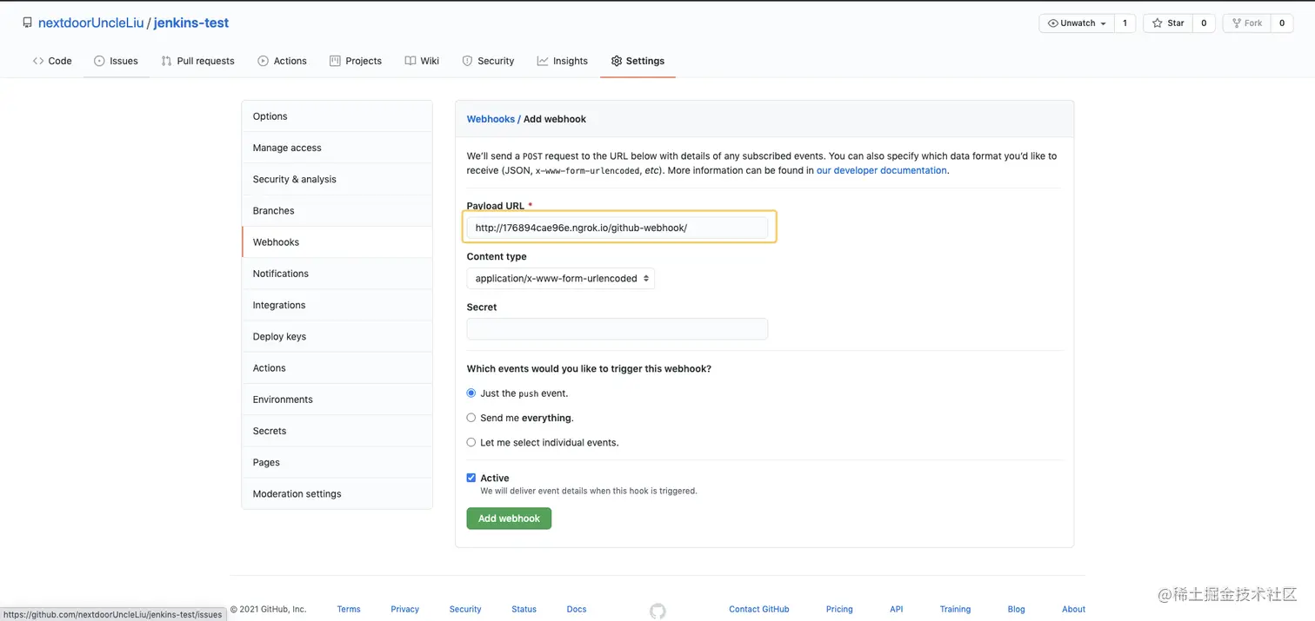Open the Insights graph tab
Screen dimensions: 1315x621
(563, 61)
